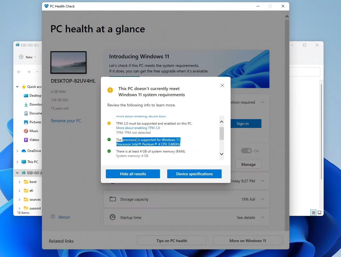Image resolution: width=341 pixels, height=257 pixels.
Task: Select details view icon in Explorer status bar
Action: coord(313,212)
